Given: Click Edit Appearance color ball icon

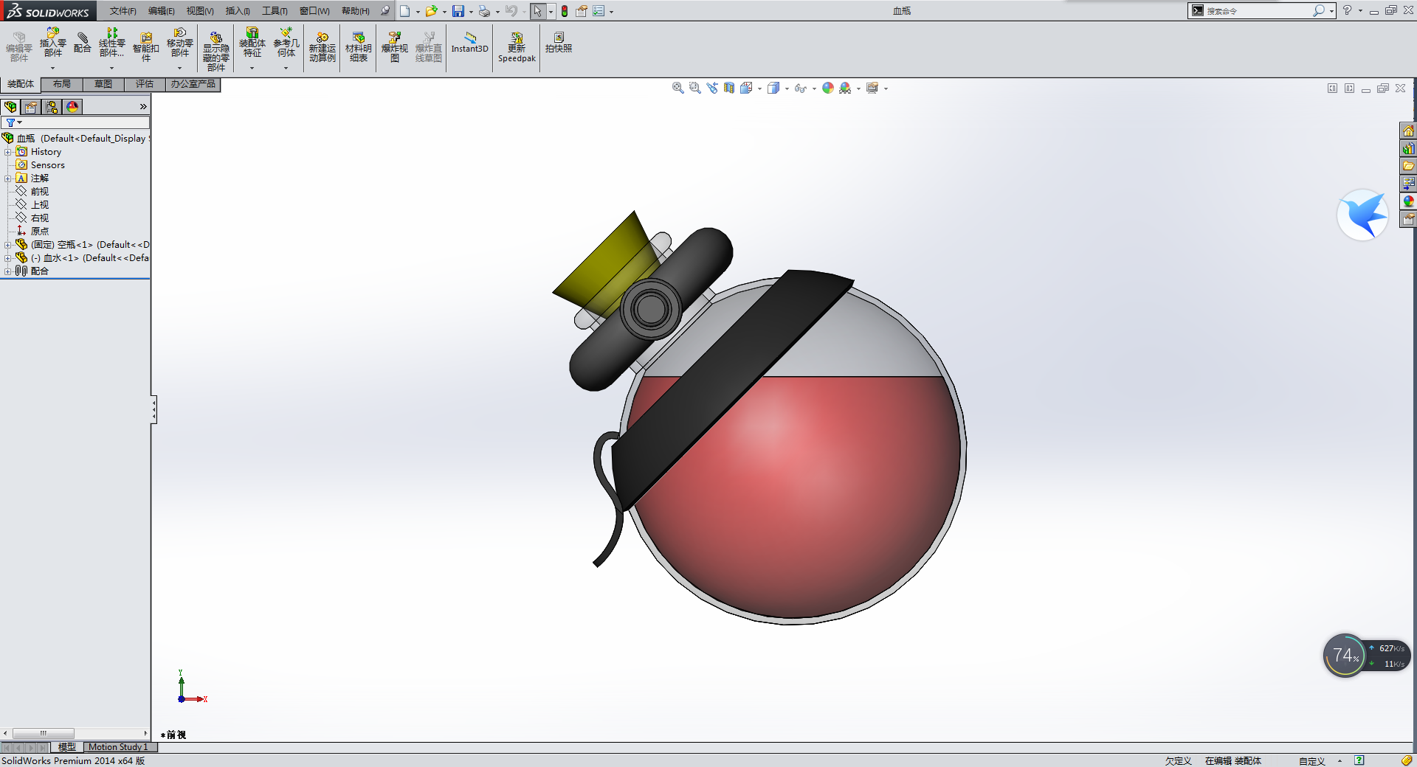Looking at the screenshot, I should (828, 88).
